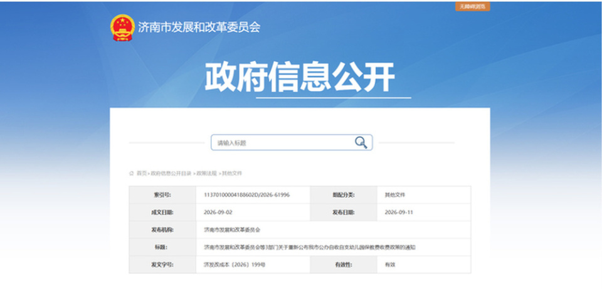Viewport: 602px width, 289px height.
Task: Focus the 请输入标题 search field
Action: (292, 142)
